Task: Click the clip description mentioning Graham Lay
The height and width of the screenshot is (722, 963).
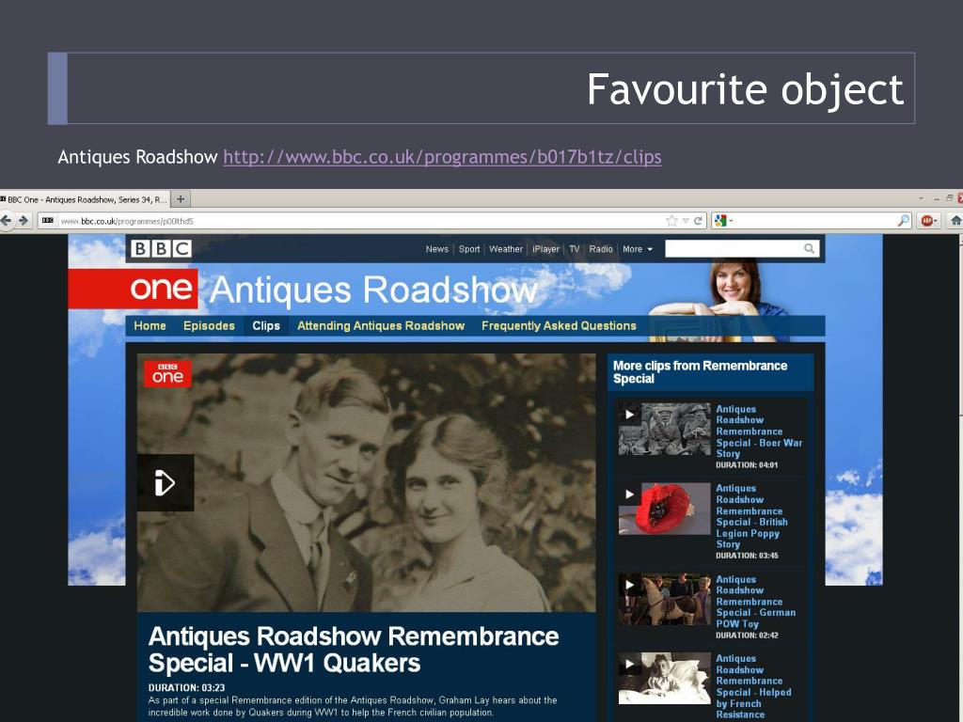Action: point(353,707)
